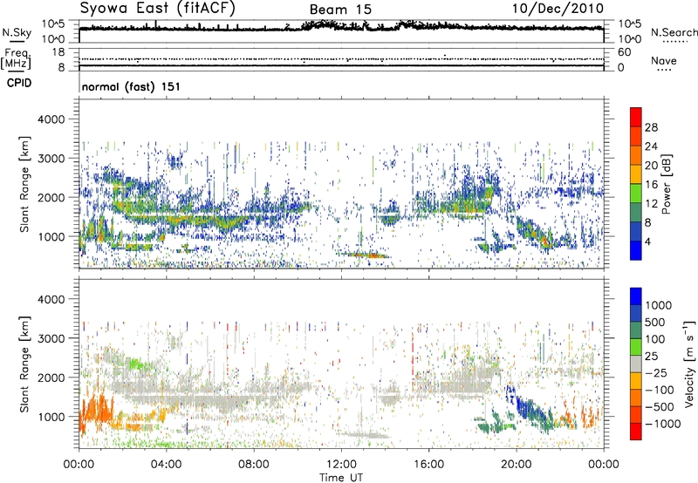Image resolution: width=698 pixels, height=483 pixels.
Task: Click the '28' power colorbar tick label
Action: click(x=651, y=127)
